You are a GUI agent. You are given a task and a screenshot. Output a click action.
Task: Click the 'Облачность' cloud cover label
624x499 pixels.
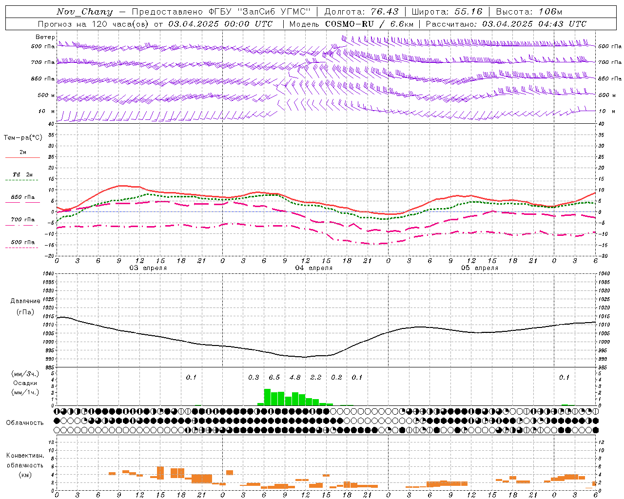click(x=25, y=422)
